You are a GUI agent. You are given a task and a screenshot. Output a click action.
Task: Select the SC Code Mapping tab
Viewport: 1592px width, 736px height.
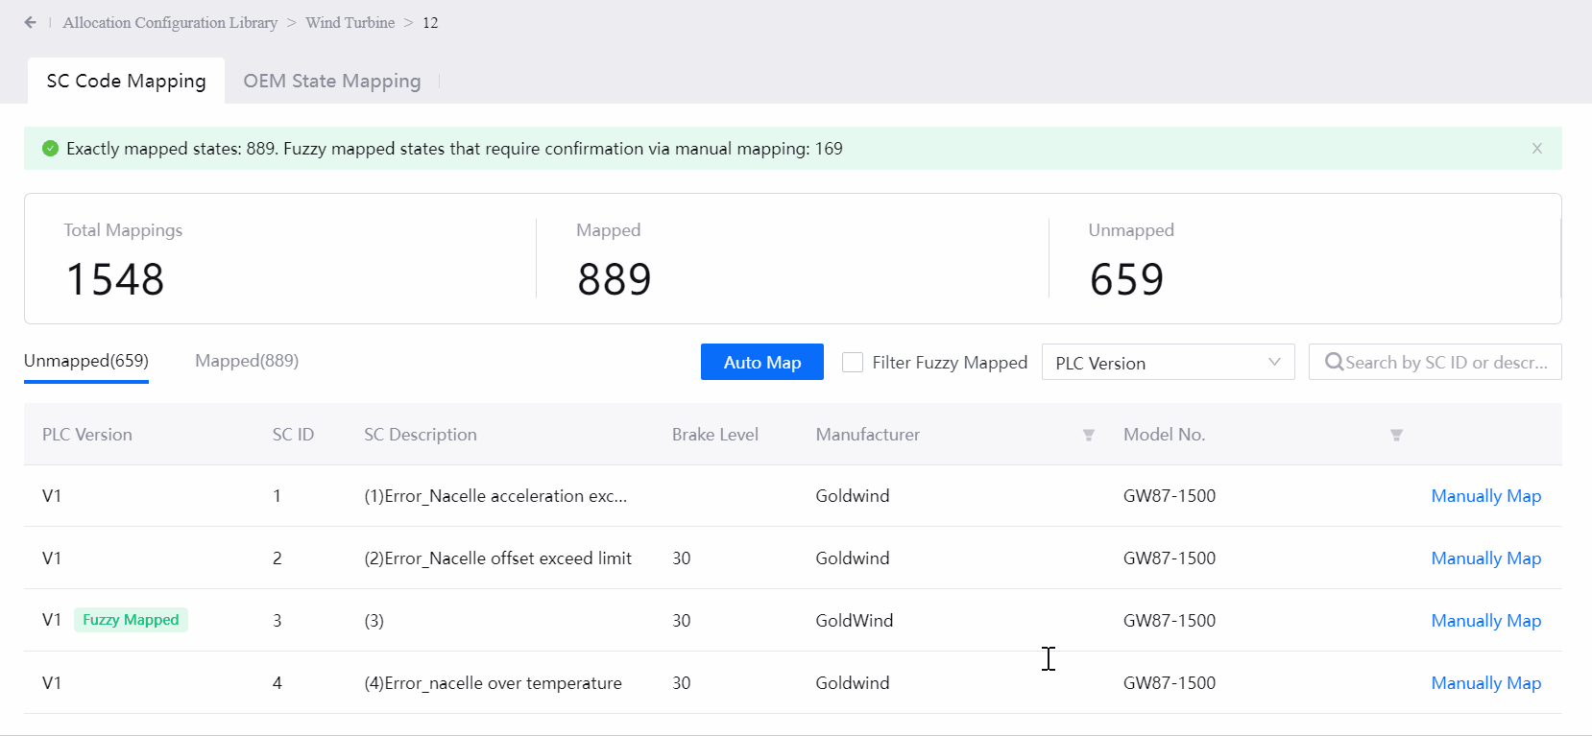point(126,81)
